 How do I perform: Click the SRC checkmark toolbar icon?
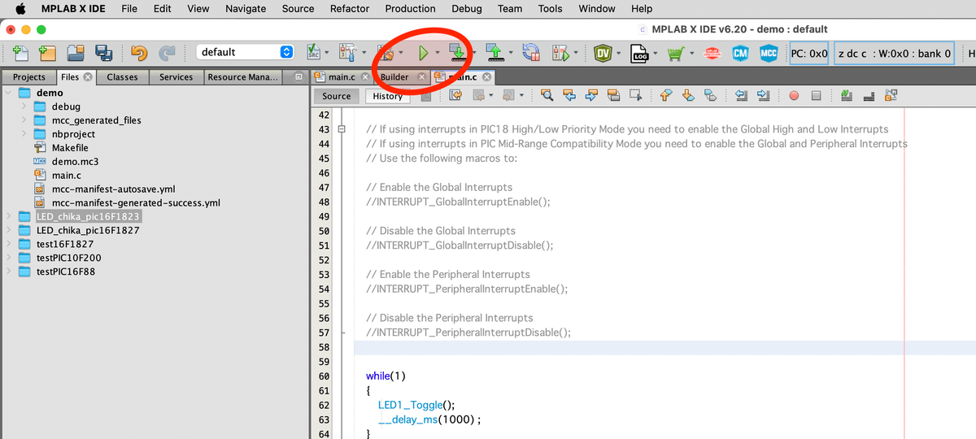(312, 54)
